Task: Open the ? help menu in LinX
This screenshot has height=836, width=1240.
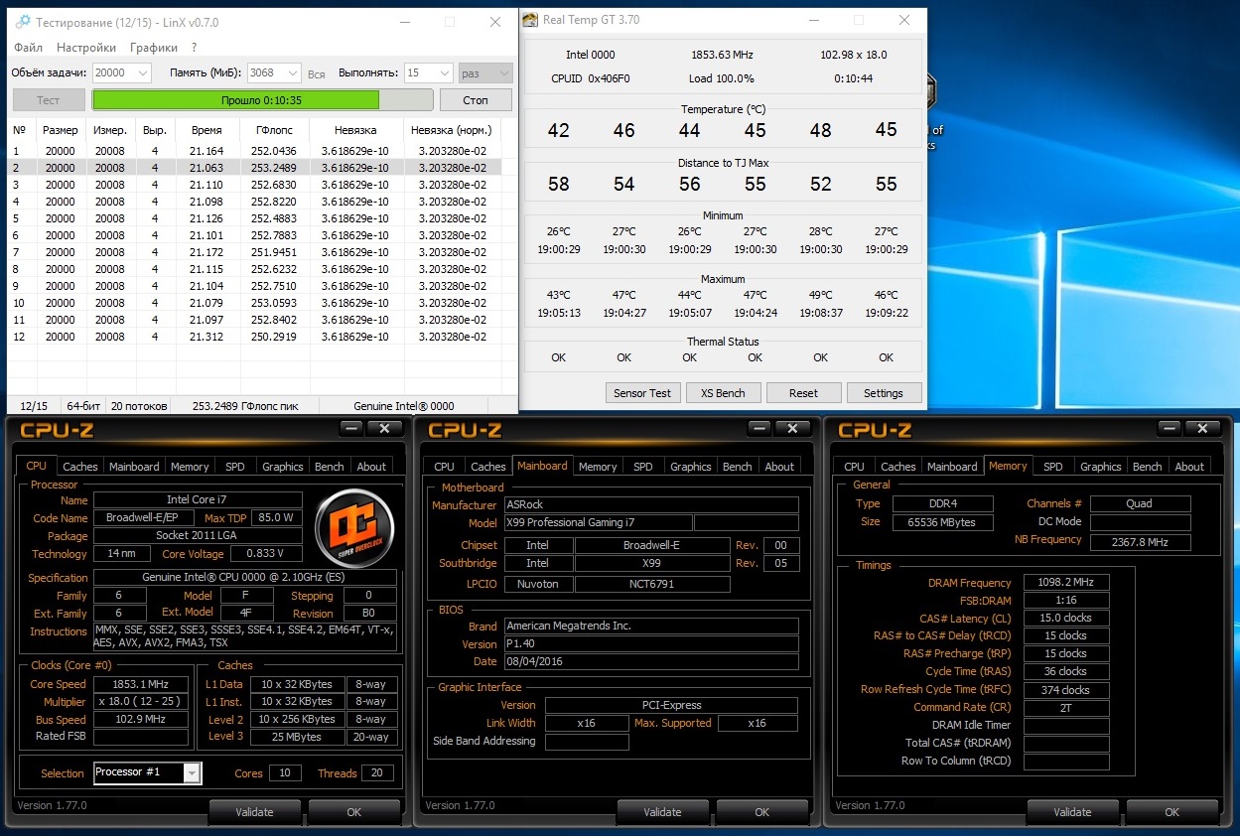Action: pyautogui.click(x=194, y=47)
